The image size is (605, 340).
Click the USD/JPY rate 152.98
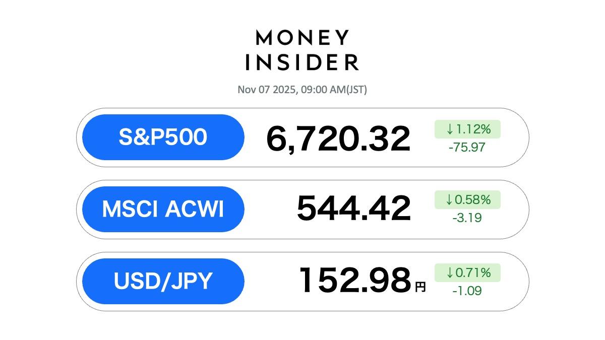click(x=355, y=281)
